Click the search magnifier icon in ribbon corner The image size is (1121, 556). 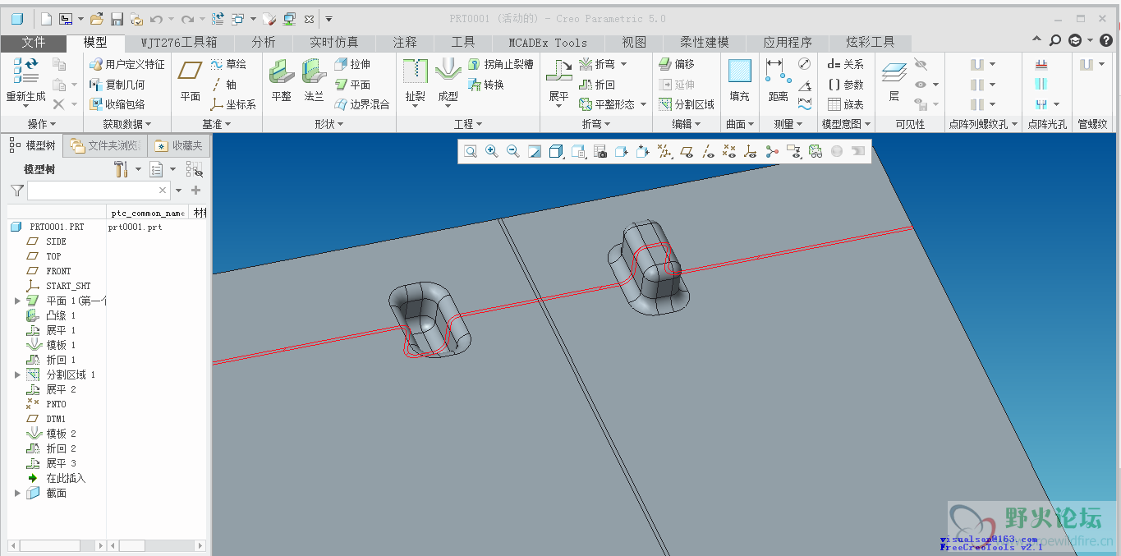point(1055,40)
